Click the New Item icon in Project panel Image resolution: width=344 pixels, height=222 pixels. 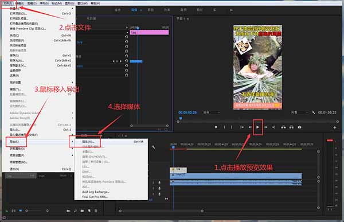89,211
